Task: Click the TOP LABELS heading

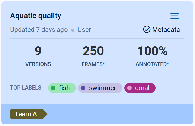Action: coord(26,88)
